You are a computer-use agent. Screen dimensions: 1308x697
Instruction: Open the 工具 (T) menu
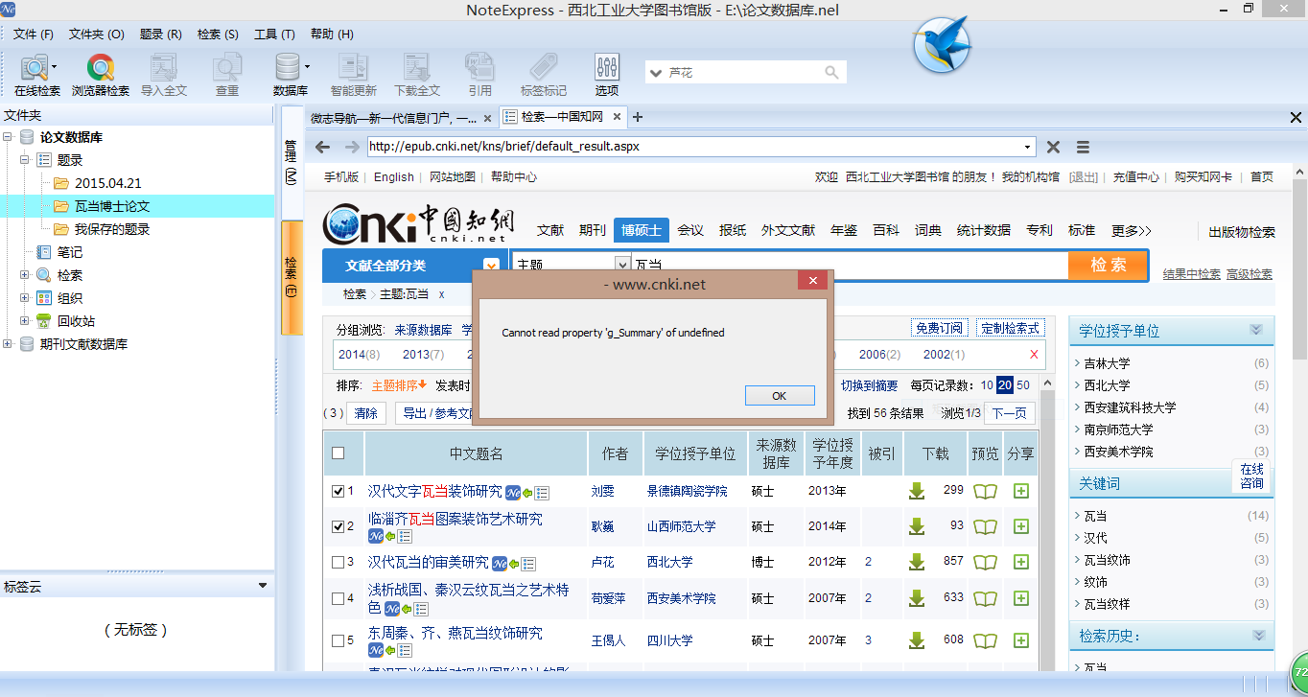[274, 34]
